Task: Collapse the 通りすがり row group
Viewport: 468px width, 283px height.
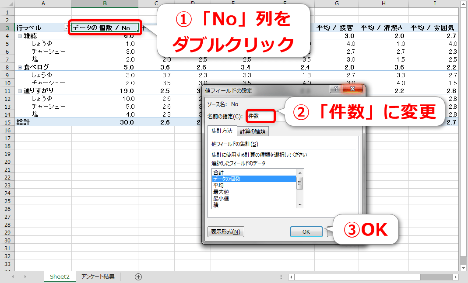Action: point(20,91)
